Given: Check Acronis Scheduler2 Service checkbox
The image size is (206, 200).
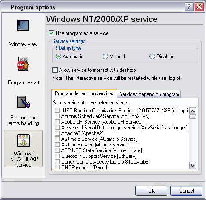Looking at the screenshot, I should pos(57,116).
